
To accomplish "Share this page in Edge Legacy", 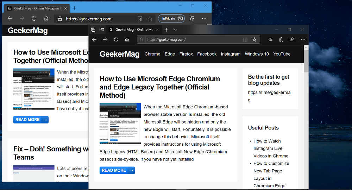I will 292,39.
